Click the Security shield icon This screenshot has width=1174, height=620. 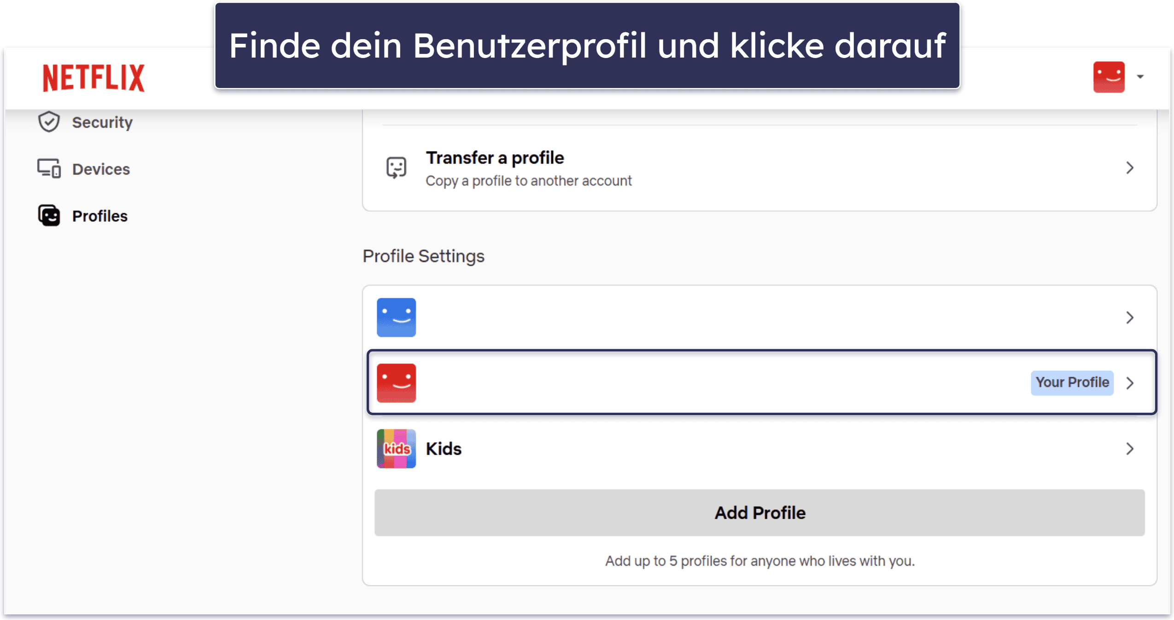[x=49, y=122]
